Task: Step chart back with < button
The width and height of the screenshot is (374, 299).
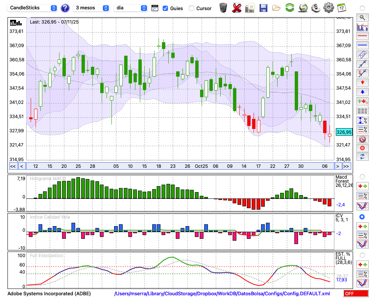Action: click(x=21, y=166)
